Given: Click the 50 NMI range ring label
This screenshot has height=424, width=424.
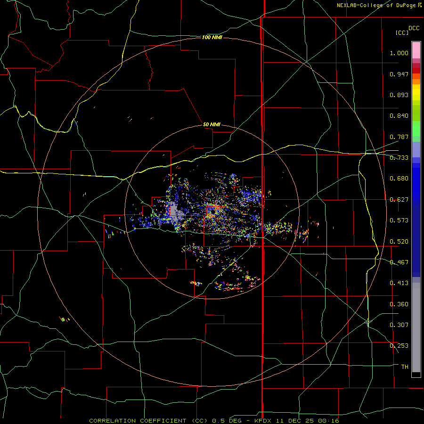Looking at the screenshot, I should pyautogui.click(x=212, y=124).
